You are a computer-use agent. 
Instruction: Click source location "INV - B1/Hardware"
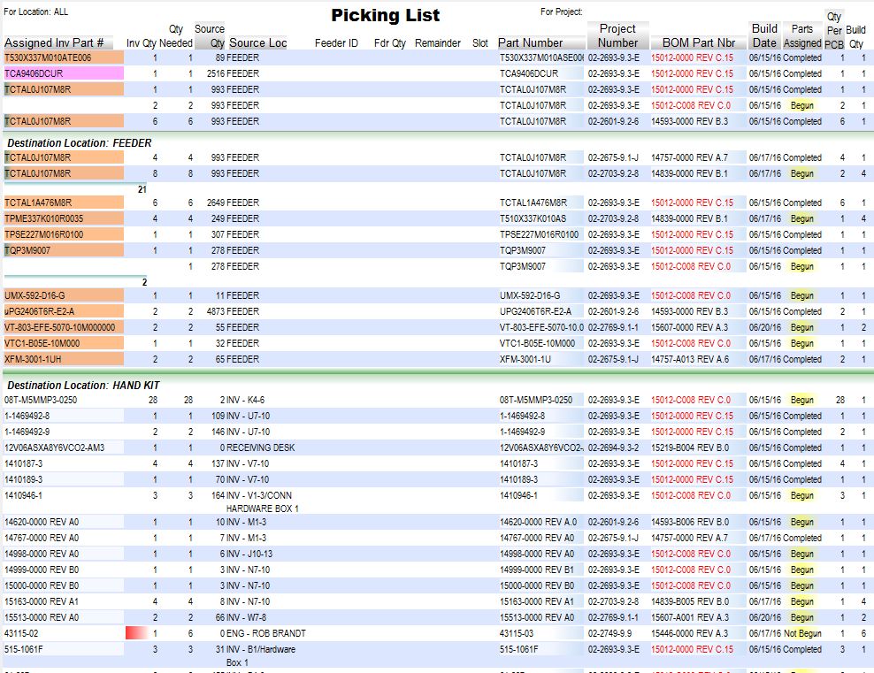[261, 650]
